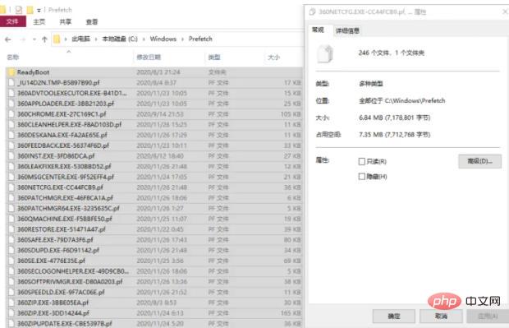Select file name 360FEEDBACK.EXE-56374F6D.pf
509x328 pixels.
[x=63, y=146]
